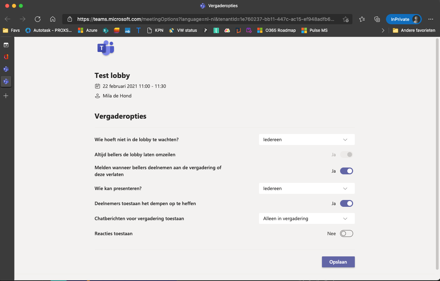Add this page to favorites with star-plus icon
The height and width of the screenshot is (281, 440).
click(x=346, y=19)
